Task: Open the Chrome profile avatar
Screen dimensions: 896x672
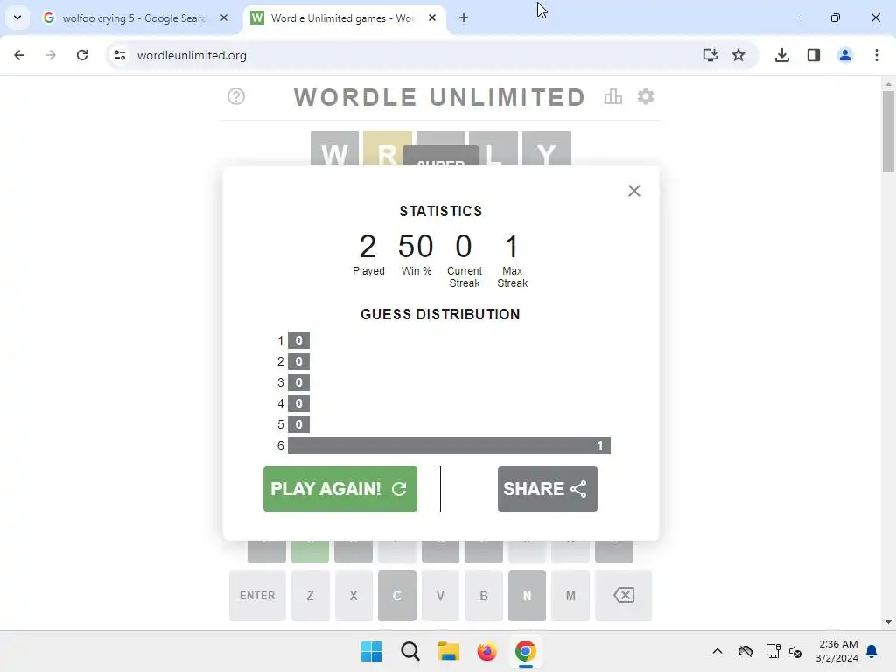Action: (844, 55)
